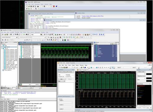Viewport: 153px width, 112px height.
Task: Click binoculars Find icon in T-Spice toolbar
Action: tap(38, 6)
